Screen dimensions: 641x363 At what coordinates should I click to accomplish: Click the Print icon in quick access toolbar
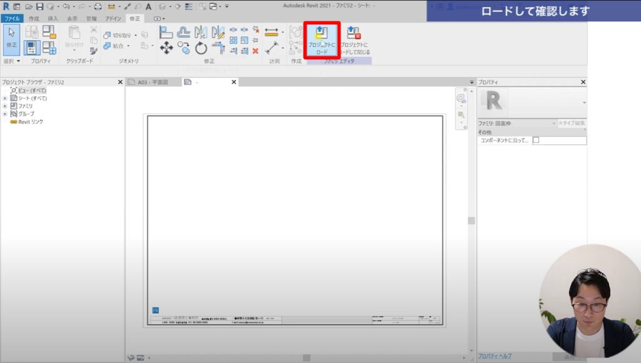click(98, 6)
